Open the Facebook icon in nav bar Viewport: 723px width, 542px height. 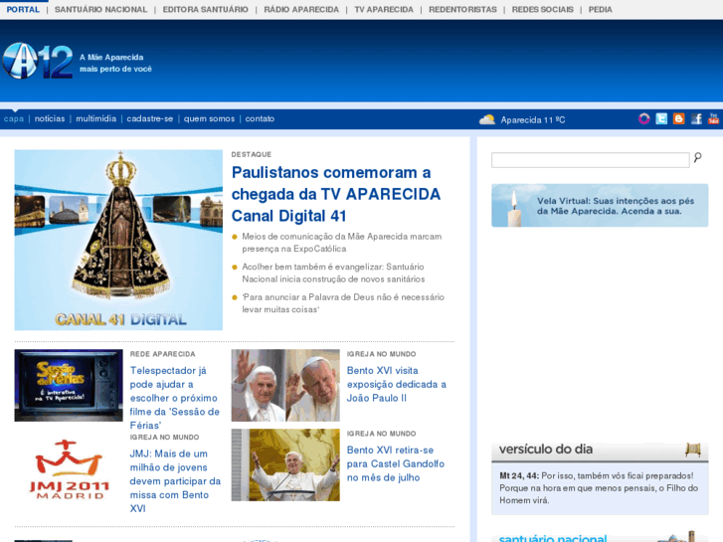(696, 118)
